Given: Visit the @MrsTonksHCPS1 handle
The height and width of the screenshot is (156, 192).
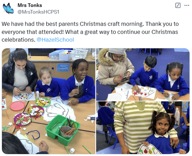Looking at the screenshot, I should [38, 12].
